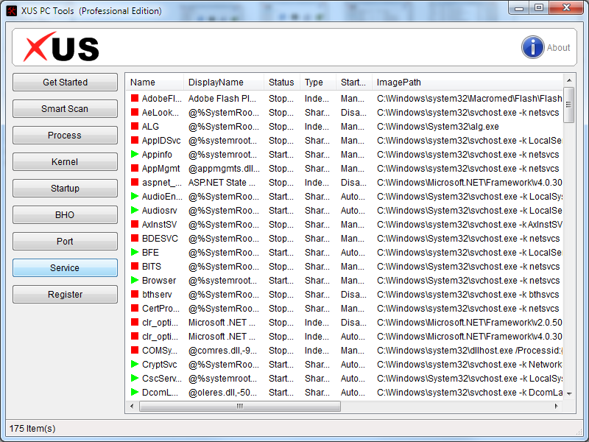
Task: Sort by the DisplayName column header
Action: (x=215, y=83)
